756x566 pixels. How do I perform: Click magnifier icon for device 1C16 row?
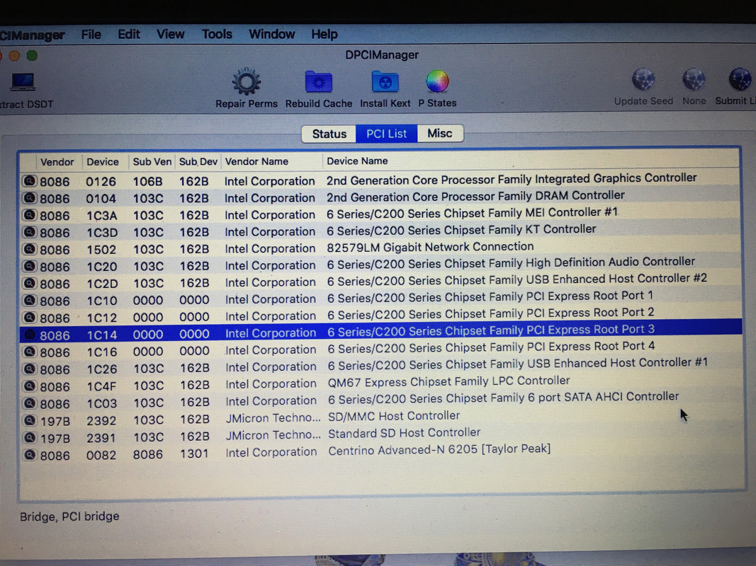click(30, 352)
